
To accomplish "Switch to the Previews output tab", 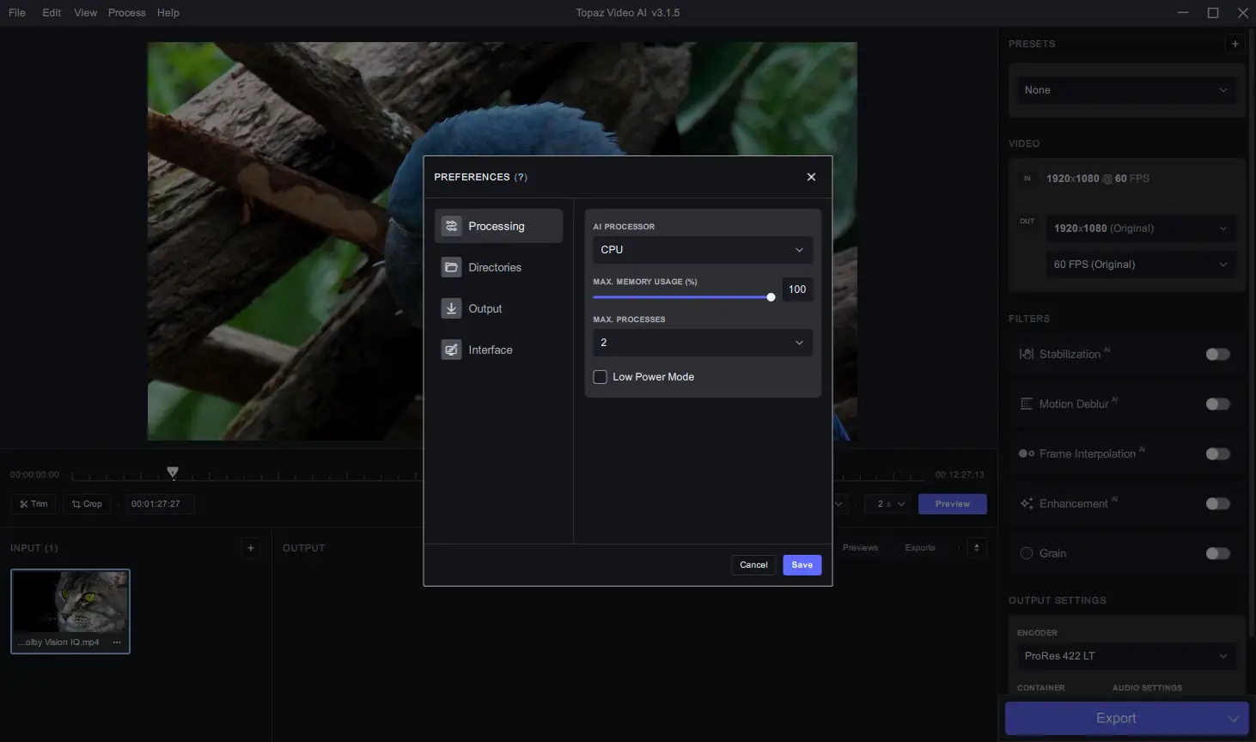I will click(860, 548).
